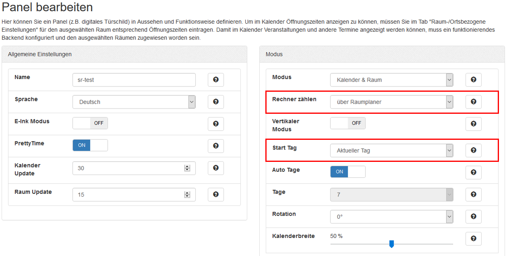Increase Raum Update value with stepper
The image size is (509, 256).
click(187, 193)
